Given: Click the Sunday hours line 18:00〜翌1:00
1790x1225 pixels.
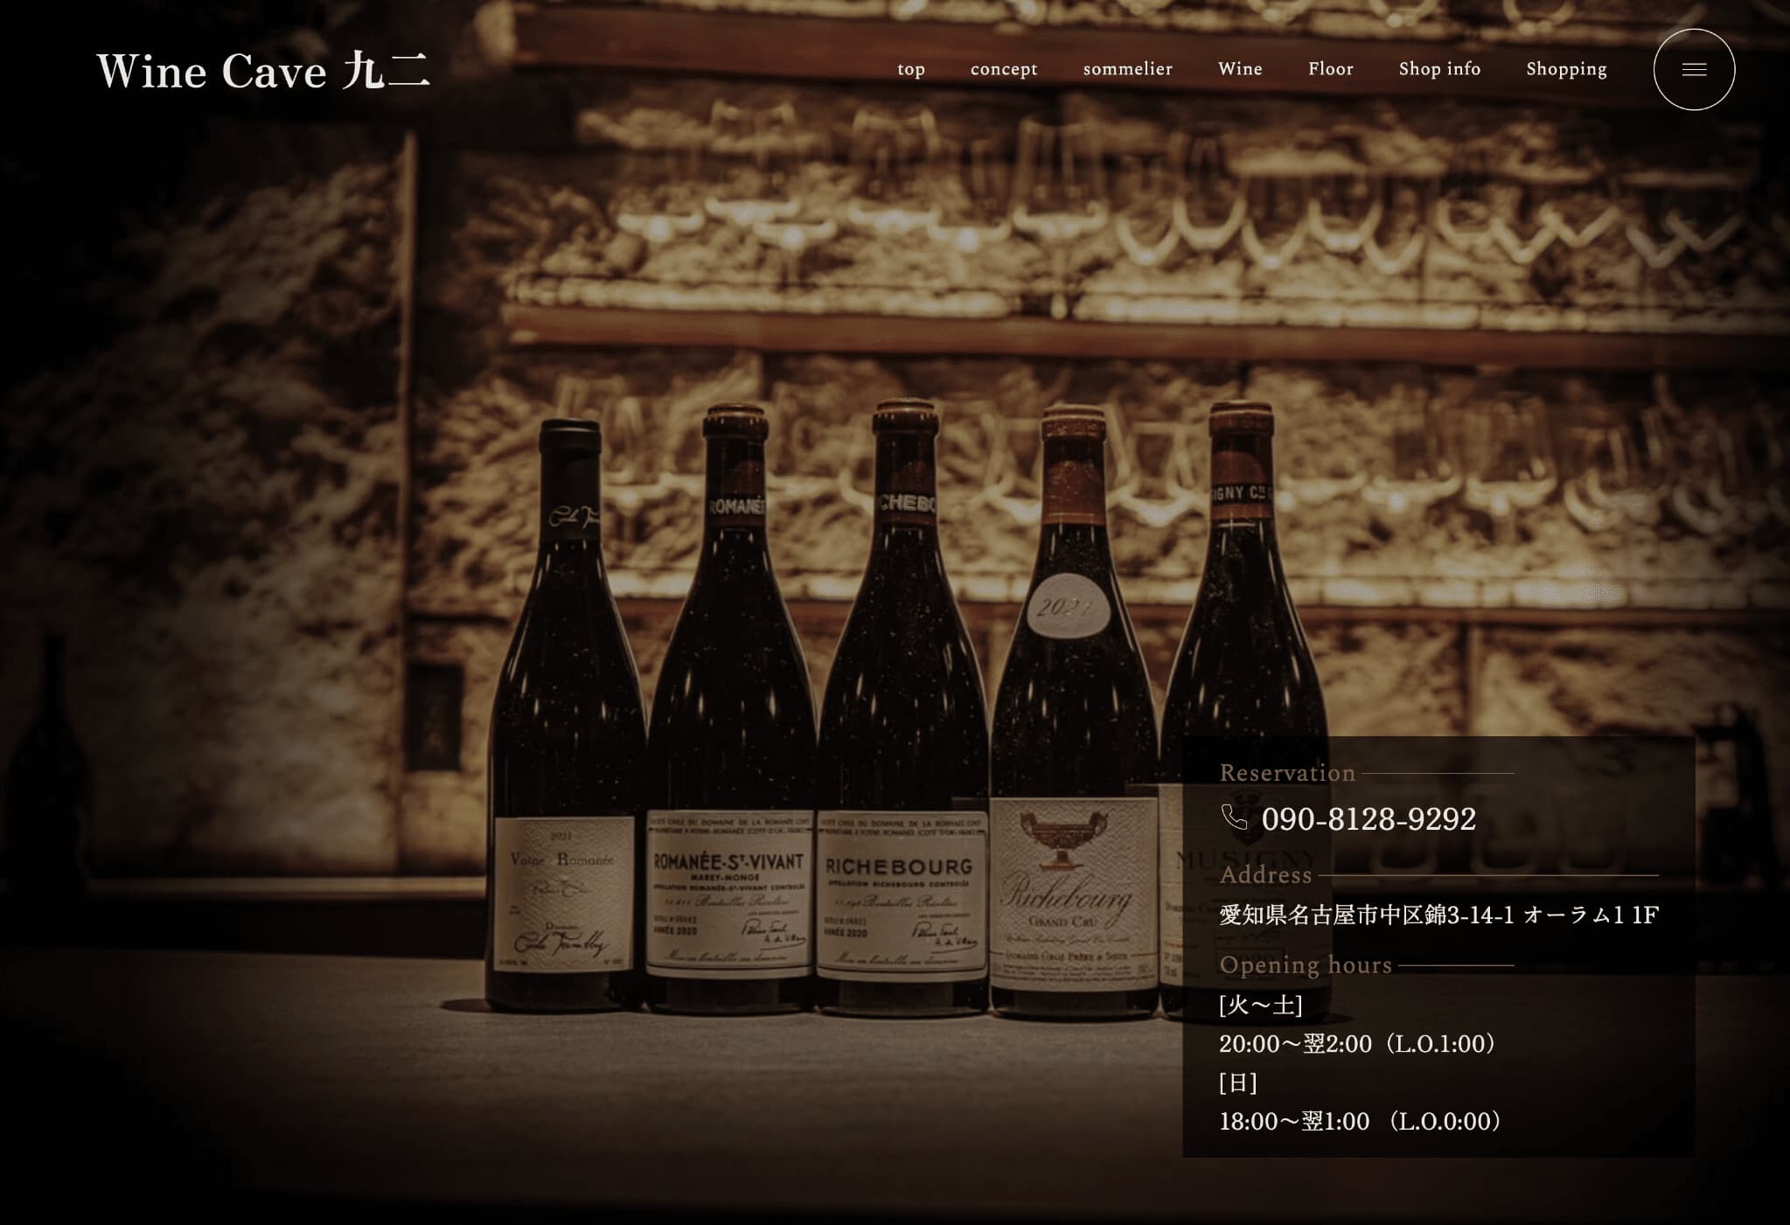Looking at the screenshot, I should [x=1362, y=1121].
